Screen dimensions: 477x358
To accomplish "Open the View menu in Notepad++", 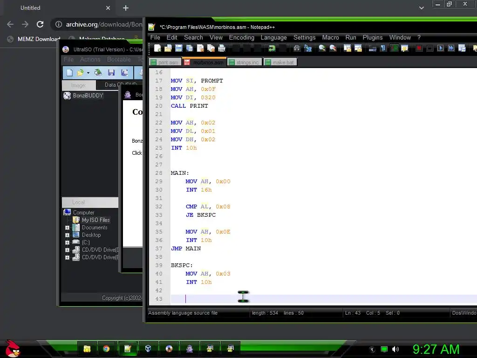I will click(x=216, y=37).
